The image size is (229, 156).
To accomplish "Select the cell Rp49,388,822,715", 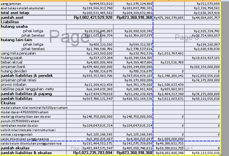I will coord(170,144).
